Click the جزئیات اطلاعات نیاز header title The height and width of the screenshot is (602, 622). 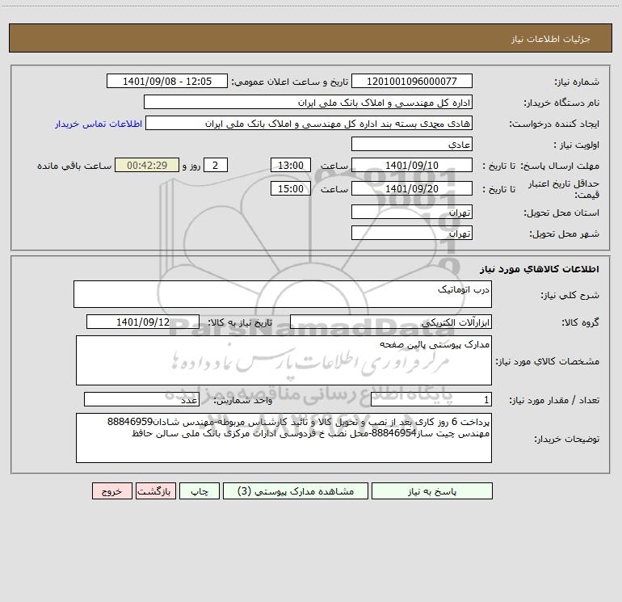[x=551, y=39]
